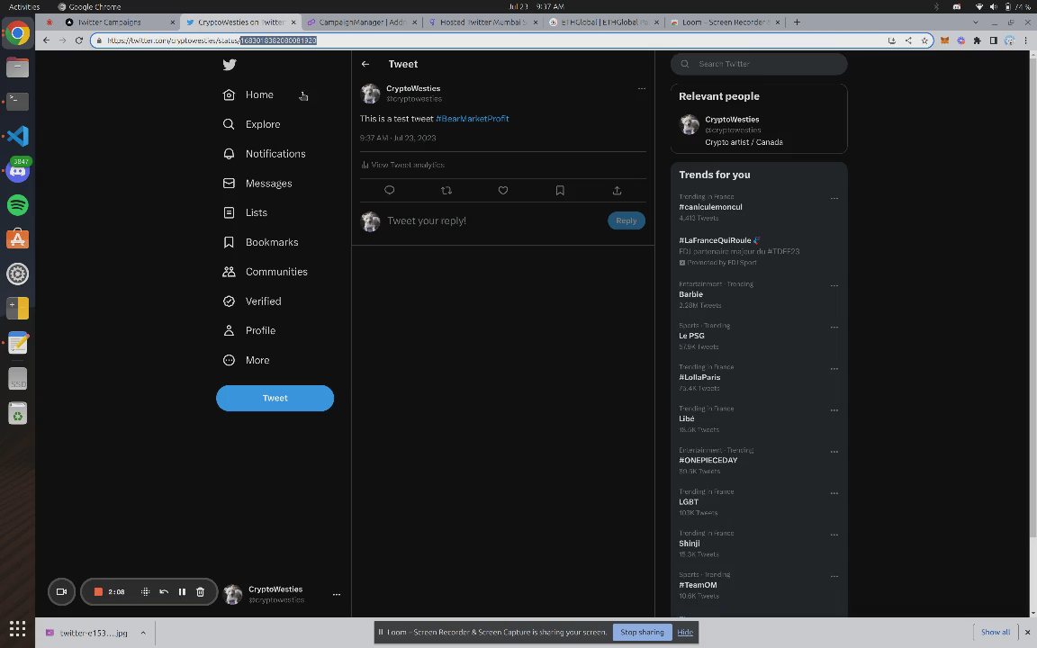Bookmark the test tweet

tap(560, 191)
